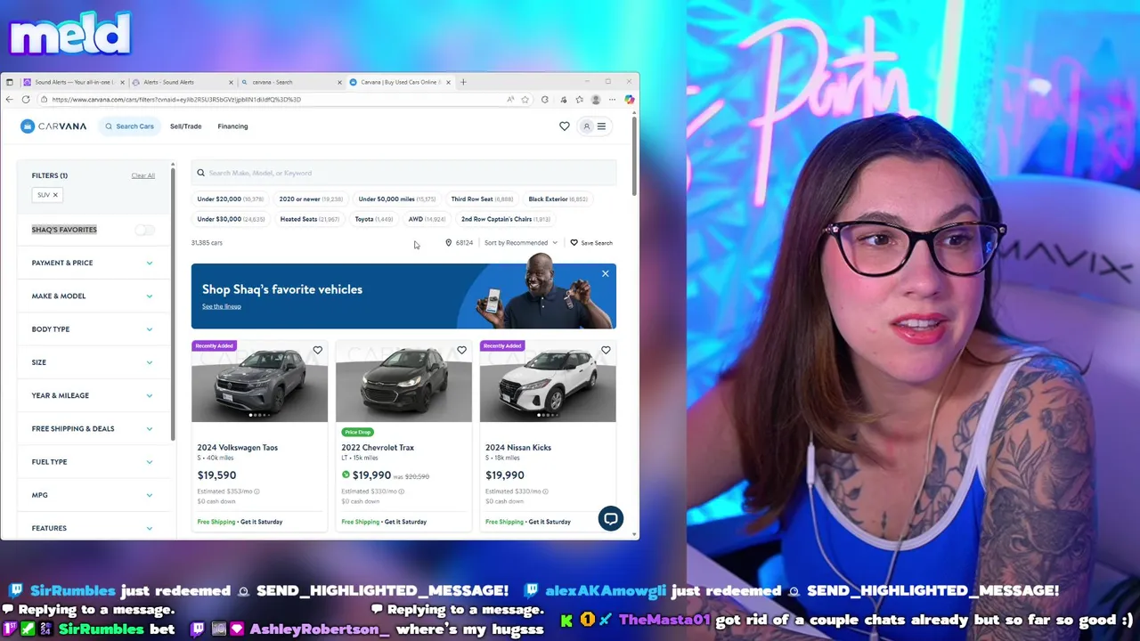Viewport: 1140px width, 641px height.
Task: Expand Make & Model filter
Action: tap(92, 296)
